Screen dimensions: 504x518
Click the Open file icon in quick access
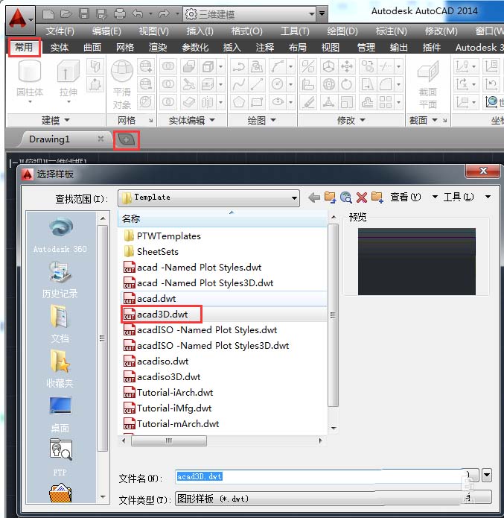pyautogui.click(x=66, y=14)
